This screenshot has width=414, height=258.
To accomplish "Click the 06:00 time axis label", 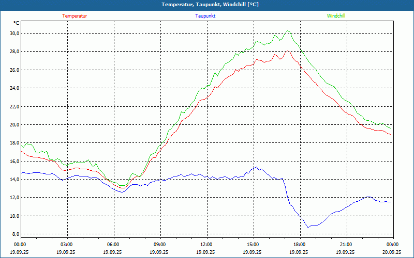I will (x=113, y=245).
